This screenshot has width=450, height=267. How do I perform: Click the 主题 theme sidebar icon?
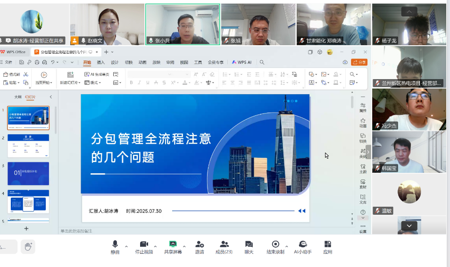coord(363,168)
